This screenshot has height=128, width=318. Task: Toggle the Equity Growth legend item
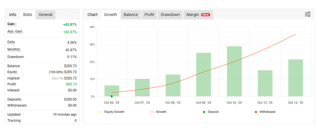[x=111, y=112]
